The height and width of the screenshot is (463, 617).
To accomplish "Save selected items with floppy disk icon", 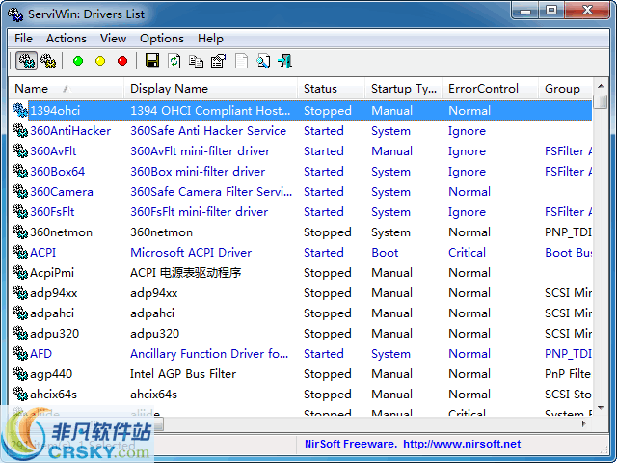I will point(152,61).
